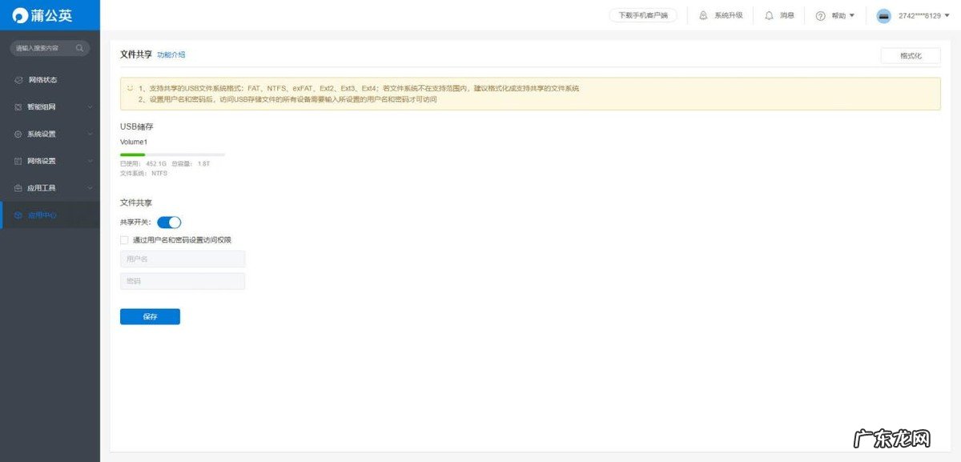Click the router avatar icon beside account ID
Screen dimensions: 961x462
click(x=883, y=16)
